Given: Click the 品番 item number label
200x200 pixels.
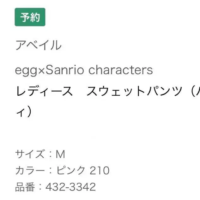Looking at the screenshot, I should coord(25,187).
